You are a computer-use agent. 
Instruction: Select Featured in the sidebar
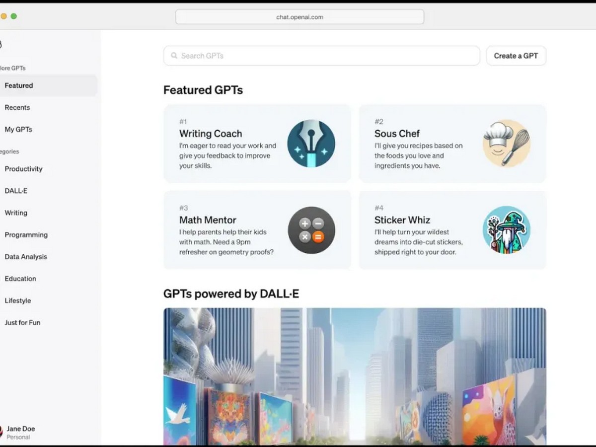(49, 85)
